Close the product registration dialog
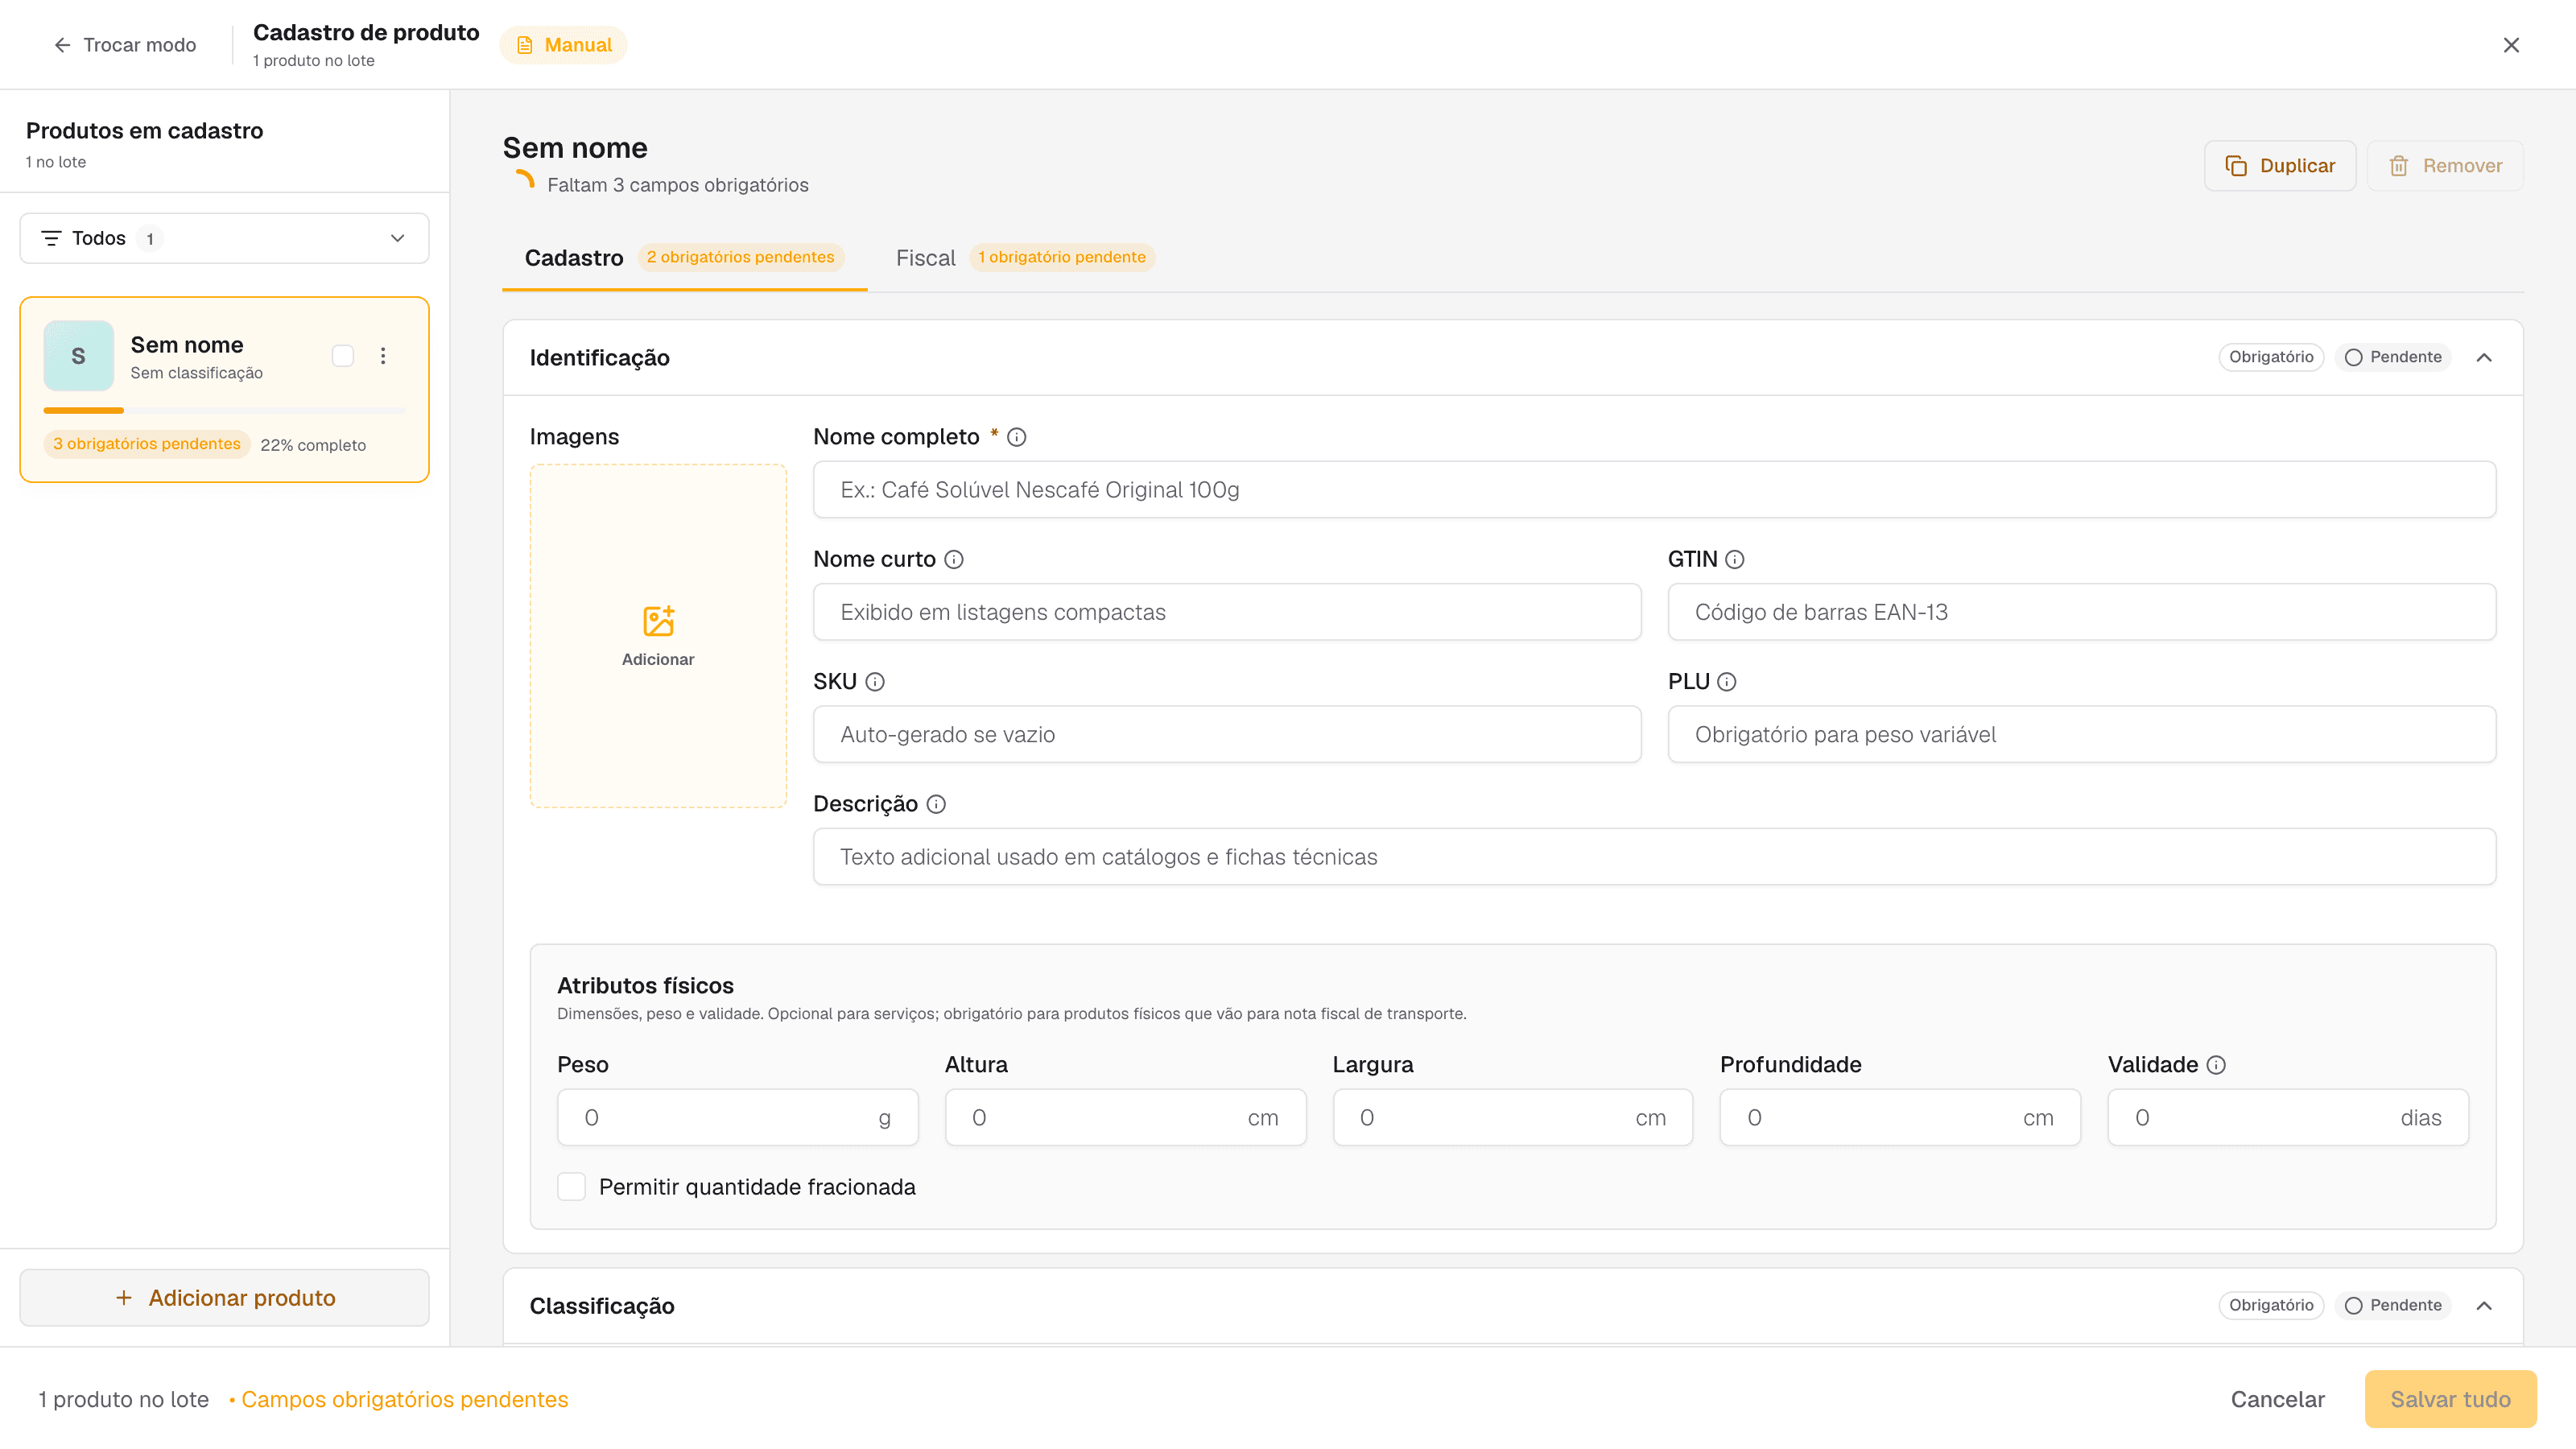 (x=2511, y=45)
